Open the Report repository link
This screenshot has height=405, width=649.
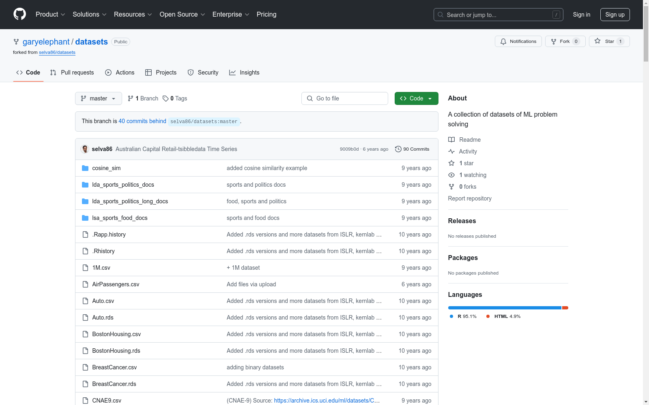pyautogui.click(x=470, y=198)
